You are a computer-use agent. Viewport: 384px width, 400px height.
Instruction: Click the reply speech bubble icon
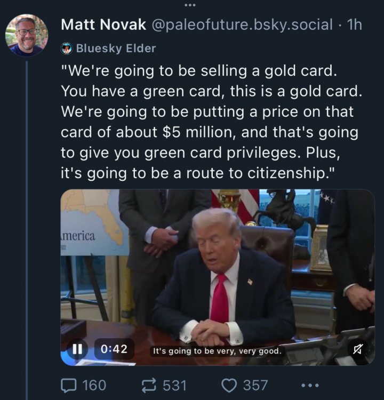point(69,385)
